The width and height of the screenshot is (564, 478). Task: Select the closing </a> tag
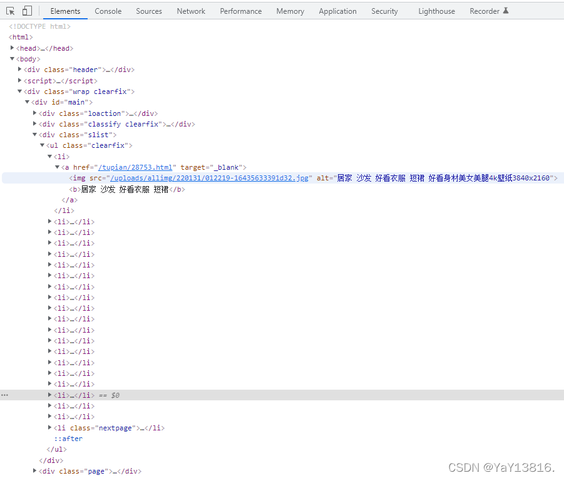click(69, 200)
